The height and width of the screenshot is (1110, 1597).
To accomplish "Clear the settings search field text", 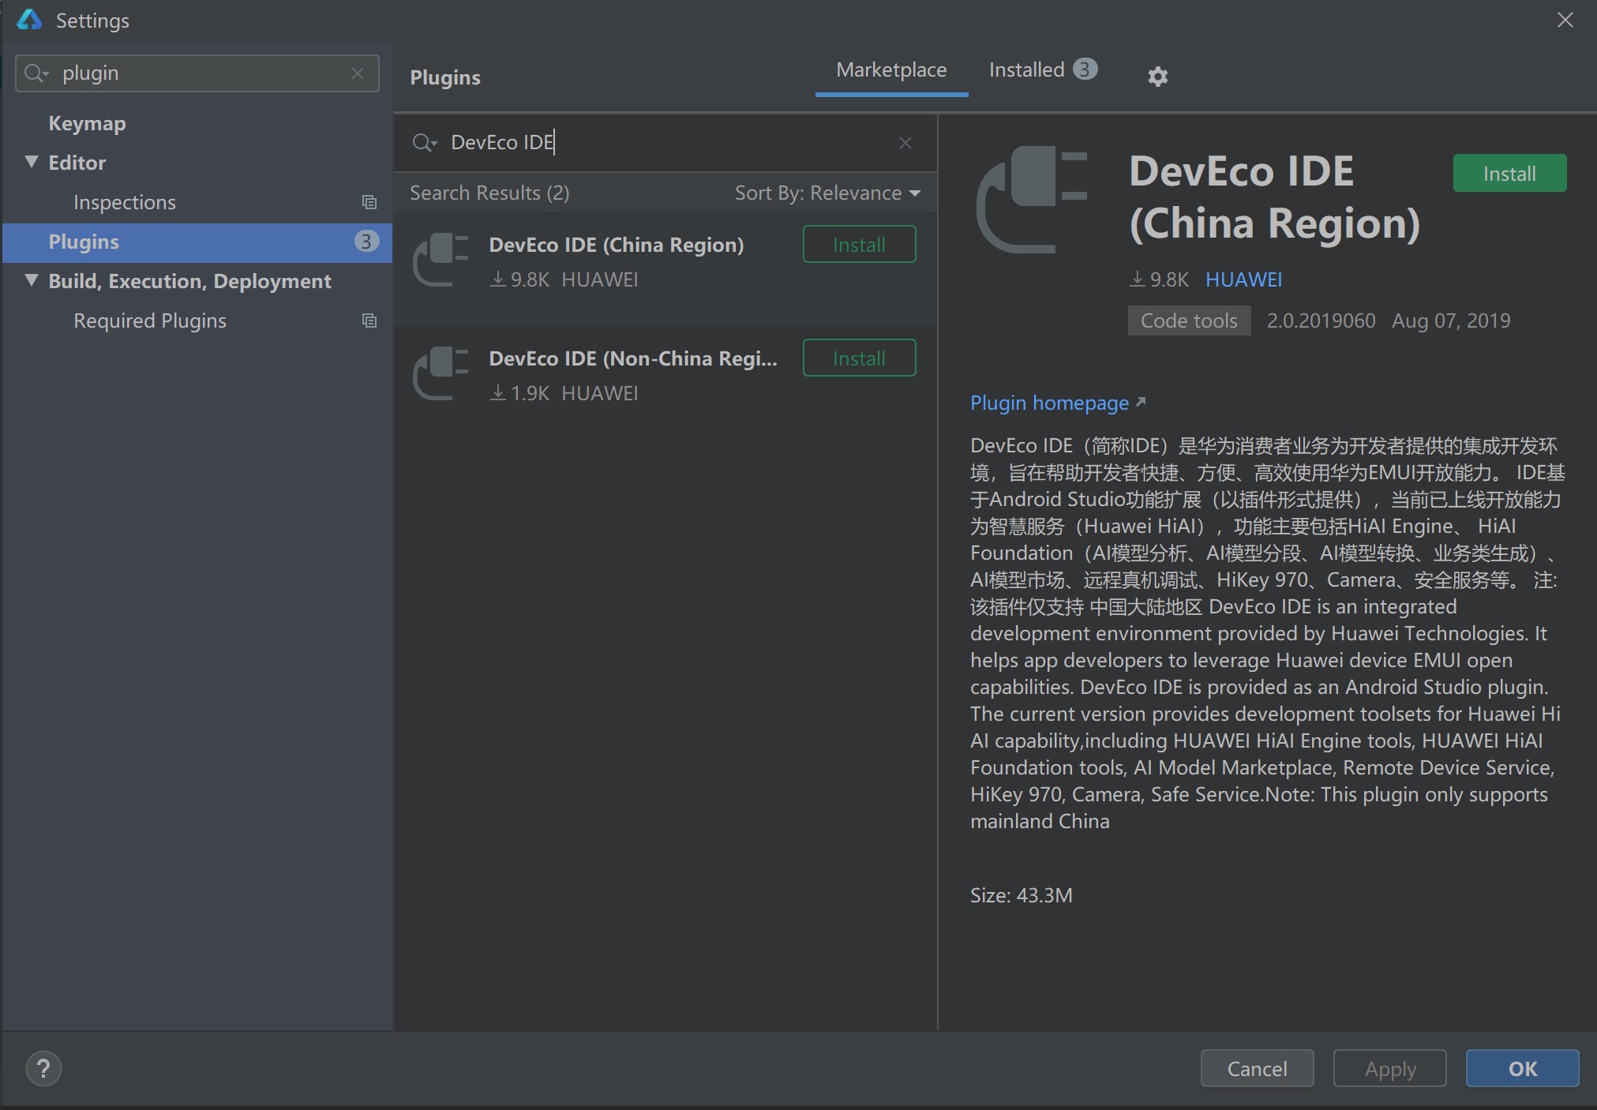I will [x=358, y=73].
